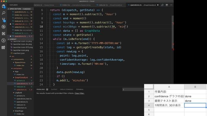Image resolution: width=207 pixels, height=116 pixels.
Task: Open the TERMINAL panel tab
Action: [x=80, y=90]
